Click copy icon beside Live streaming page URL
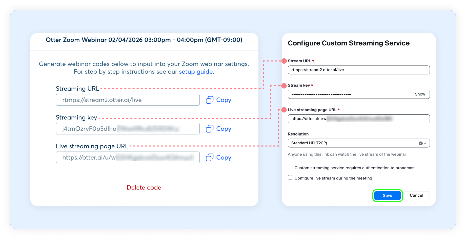The image size is (466, 239). tap(210, 157)
